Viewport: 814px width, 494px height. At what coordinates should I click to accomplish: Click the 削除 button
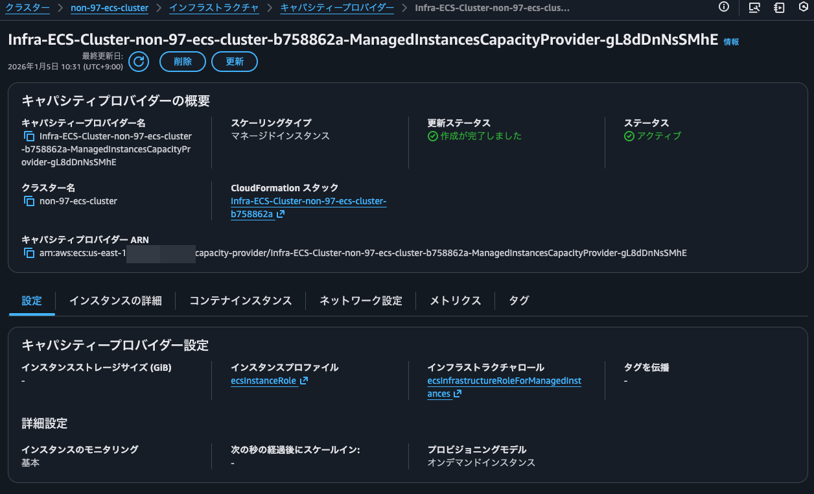[x=182, y=61]
